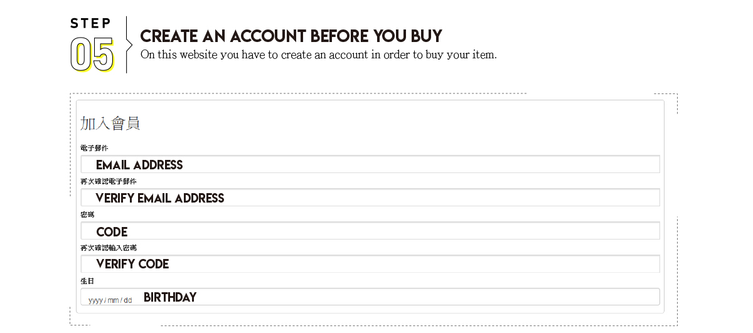Click the 電子郵件 field label

point(94,148)
